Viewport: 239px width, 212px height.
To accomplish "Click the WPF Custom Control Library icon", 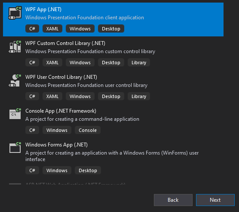I will [15, 47].
